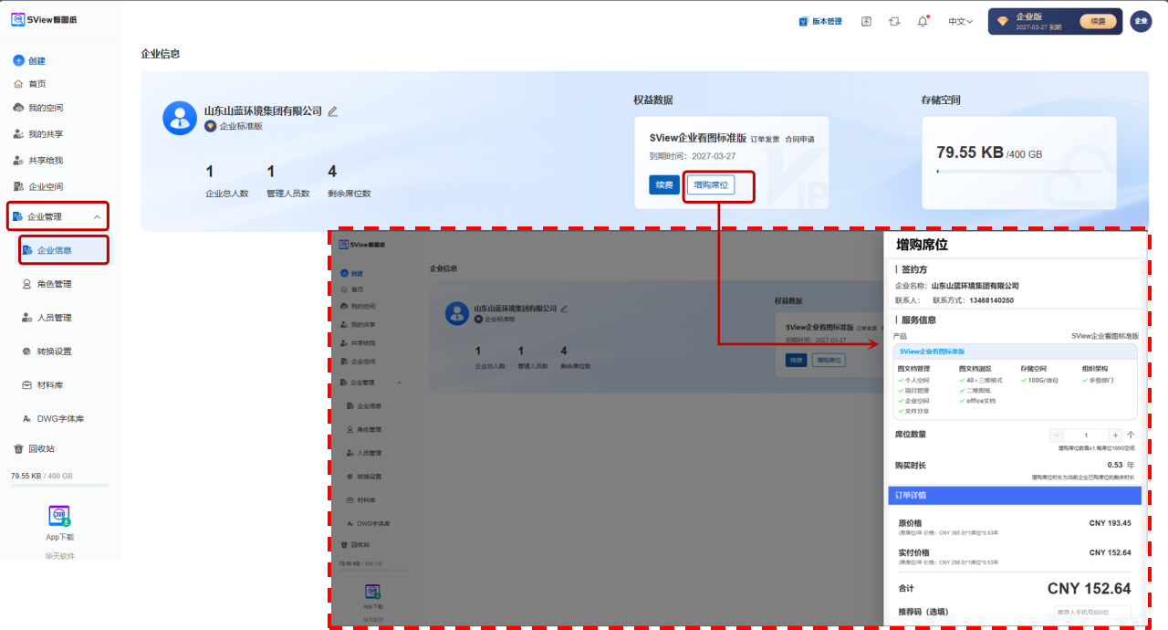Click the blue 续费 button in the inset screenshot
The image size is (1168, 630).
point(797,360)
